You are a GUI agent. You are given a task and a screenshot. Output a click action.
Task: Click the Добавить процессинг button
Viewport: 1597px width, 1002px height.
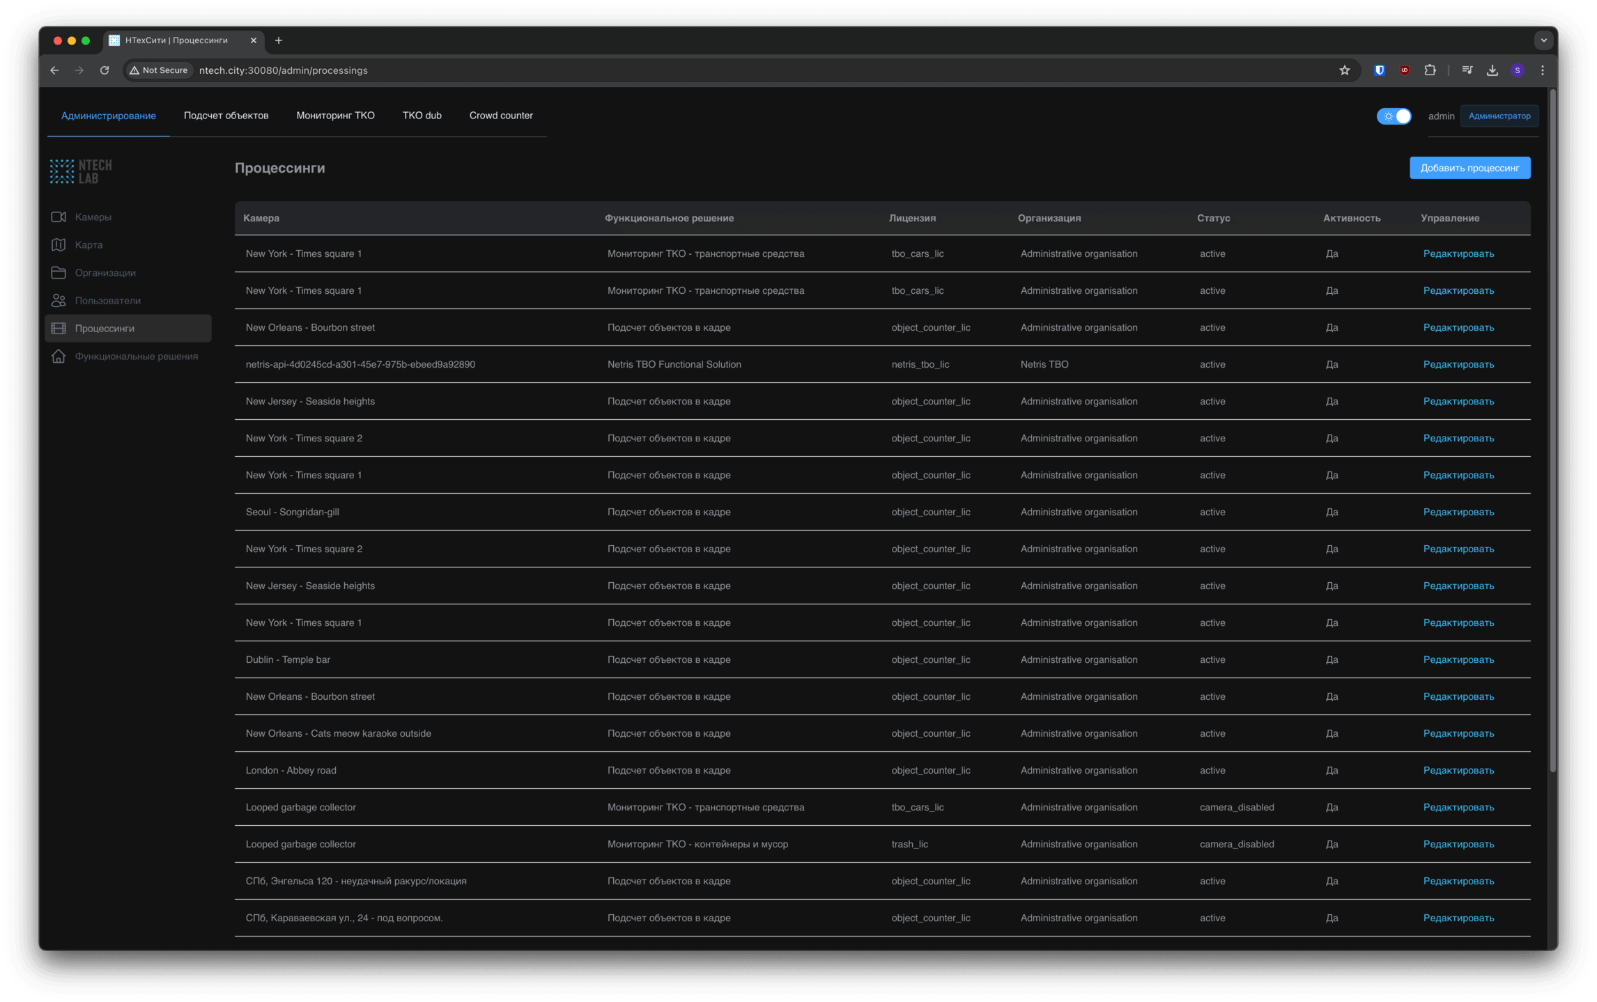(x=1469, y=168)
